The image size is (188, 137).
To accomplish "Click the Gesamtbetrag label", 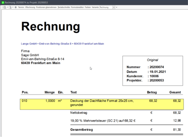I will click(x=82, y=130).
